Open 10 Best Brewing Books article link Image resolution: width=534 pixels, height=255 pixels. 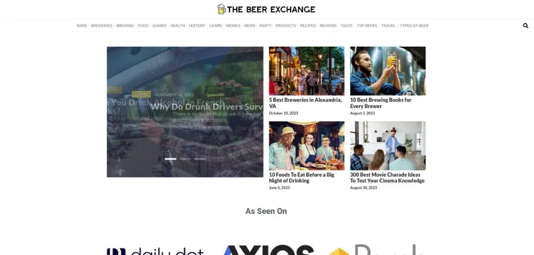click(x=381, y=103)
